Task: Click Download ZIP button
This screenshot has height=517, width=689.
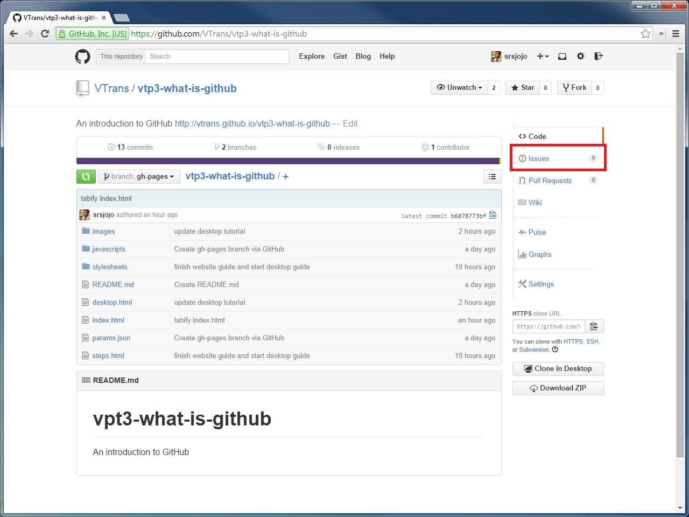Action: point(558,388)
